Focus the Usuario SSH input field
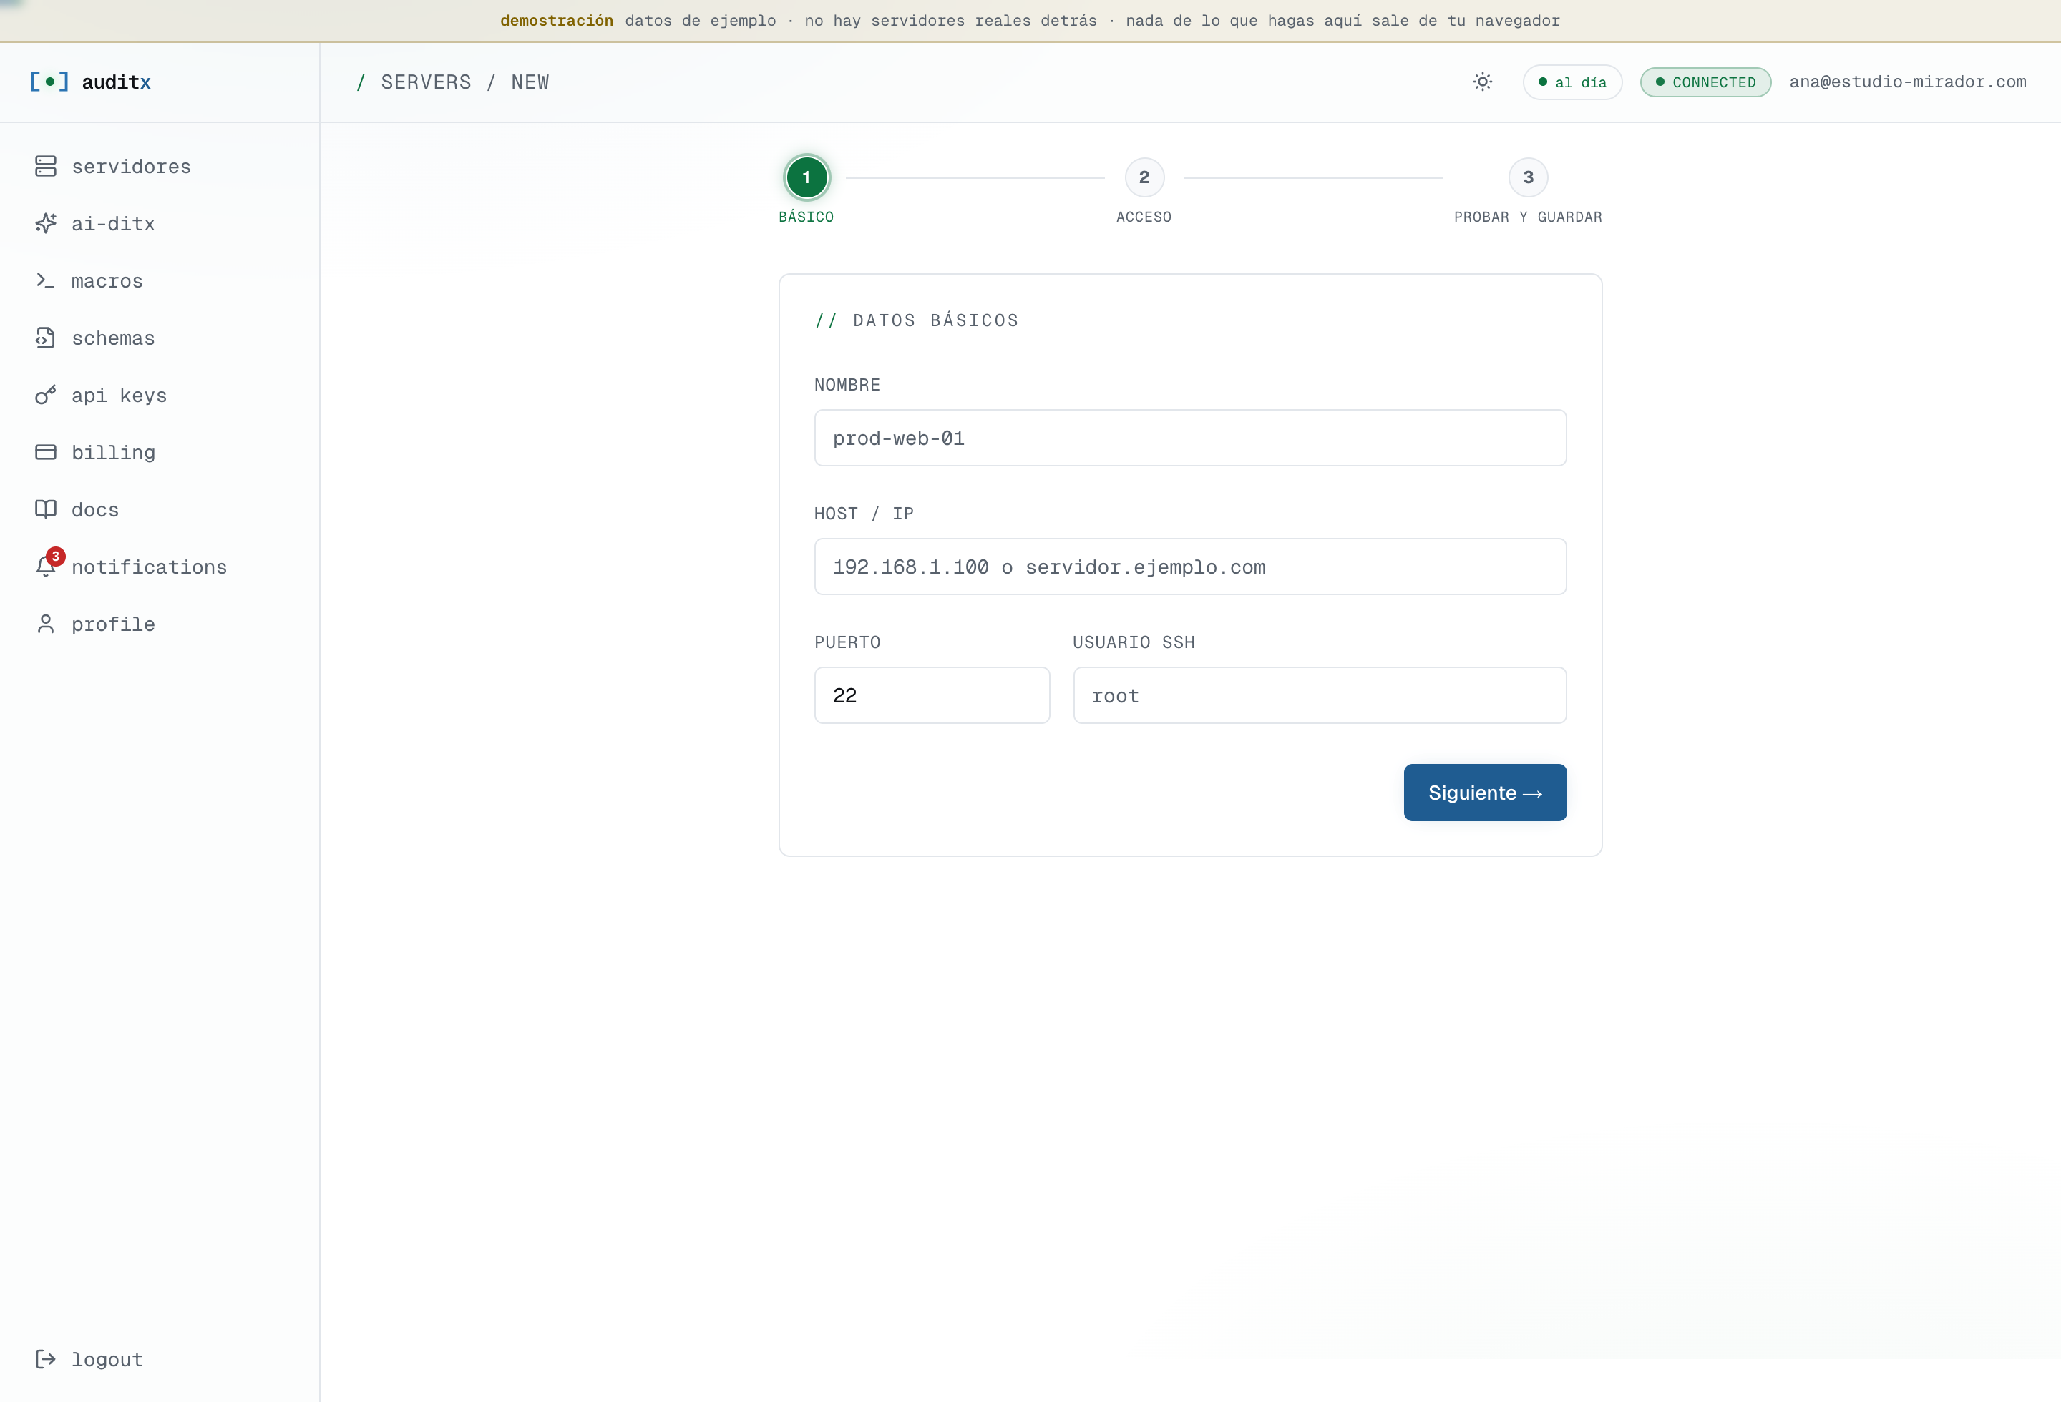Screen dimensions: 2061x1402 point(1320,695)
